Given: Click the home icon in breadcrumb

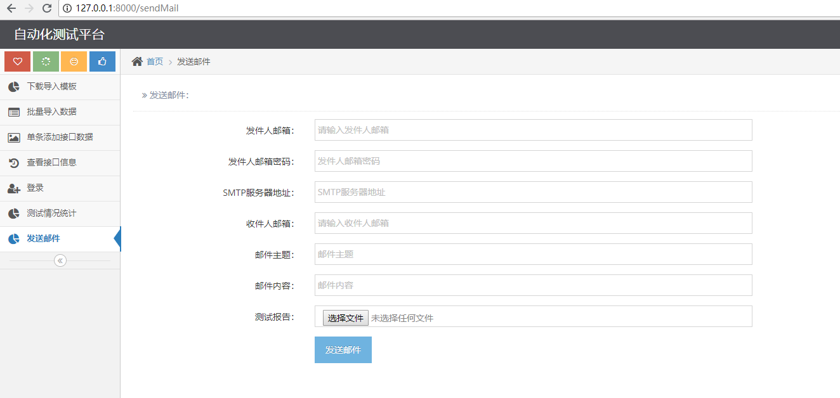Looking at the screenshot, I should tap(137, 61).
